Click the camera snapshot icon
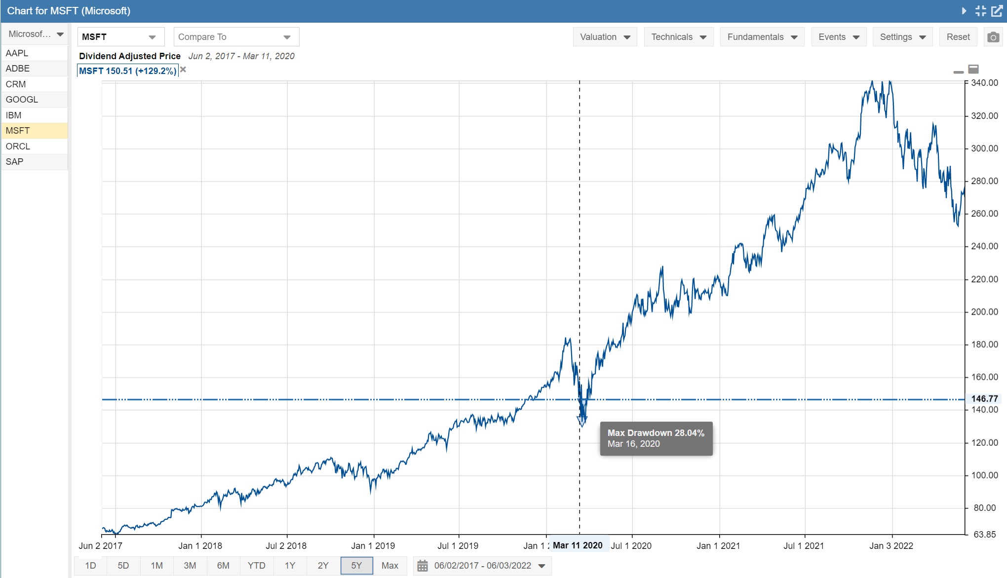1007x578 pixels. coord(993,37)
